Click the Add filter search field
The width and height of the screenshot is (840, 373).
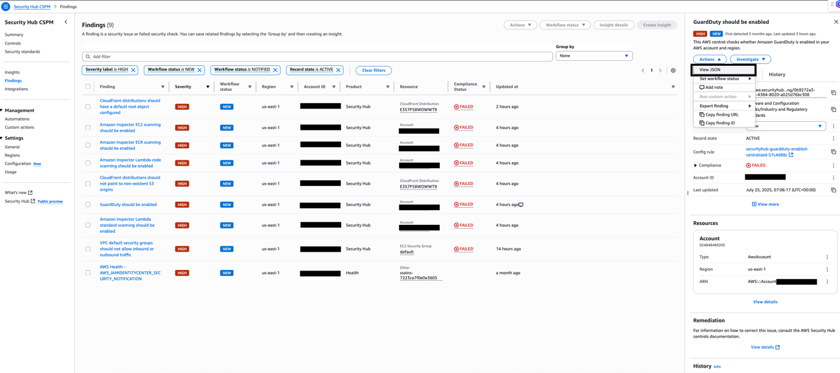(317, 57)
